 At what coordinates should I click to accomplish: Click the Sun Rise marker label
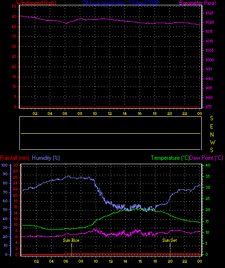click(71, 240)
